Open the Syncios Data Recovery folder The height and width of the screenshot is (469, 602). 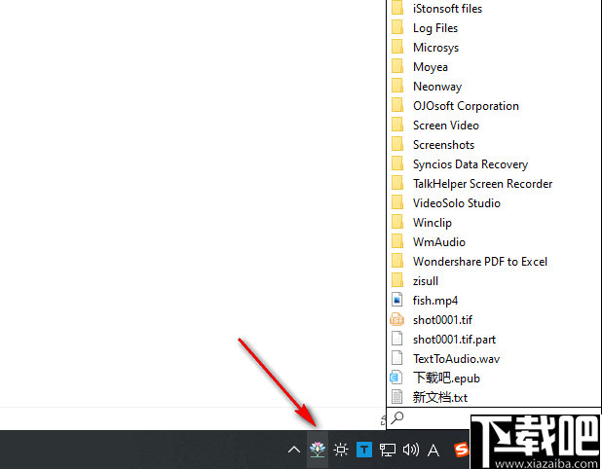click(x=470, y=164)
